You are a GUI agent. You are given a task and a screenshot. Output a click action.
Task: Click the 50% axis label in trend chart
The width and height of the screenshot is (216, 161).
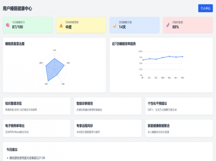tap(141, 63)
